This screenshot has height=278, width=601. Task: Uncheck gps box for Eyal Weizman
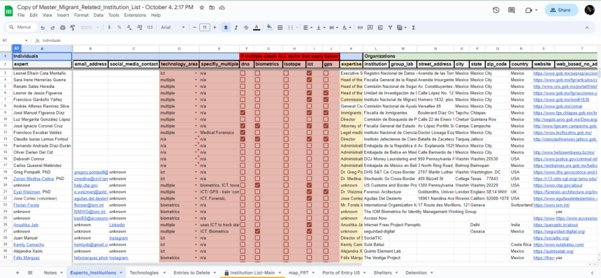(x=326, y=192)
